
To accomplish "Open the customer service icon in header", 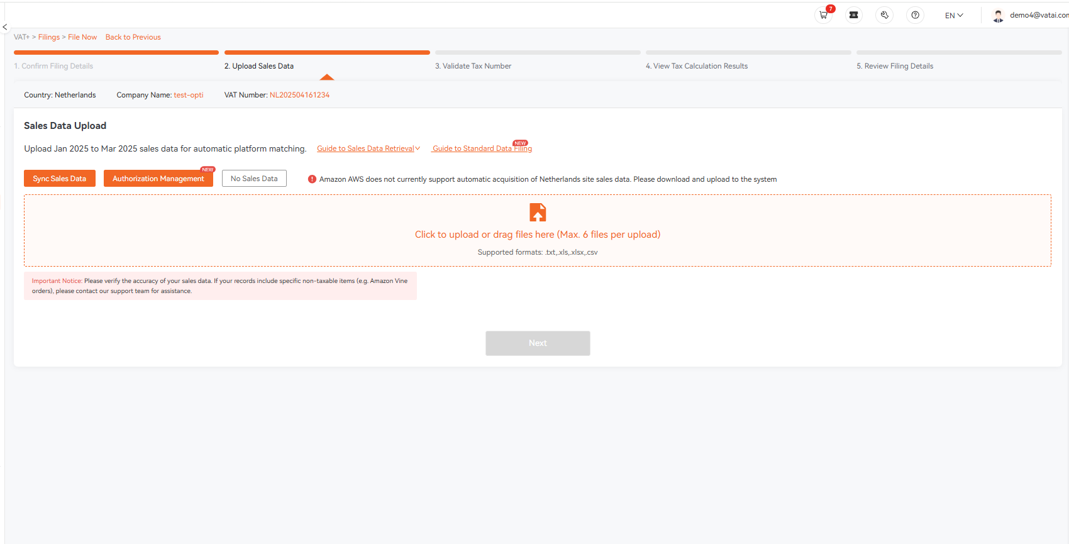I will click(885, 15).
